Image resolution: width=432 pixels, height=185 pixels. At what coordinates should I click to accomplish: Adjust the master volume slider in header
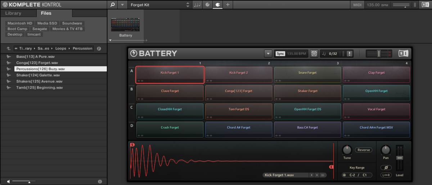click(x=401, y=5)
